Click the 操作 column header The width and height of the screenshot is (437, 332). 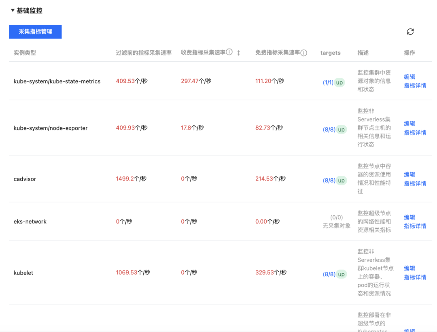coord(409,53)
